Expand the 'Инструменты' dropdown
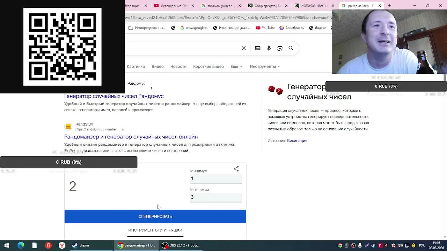The image size is (447, 251). (265, 67)
